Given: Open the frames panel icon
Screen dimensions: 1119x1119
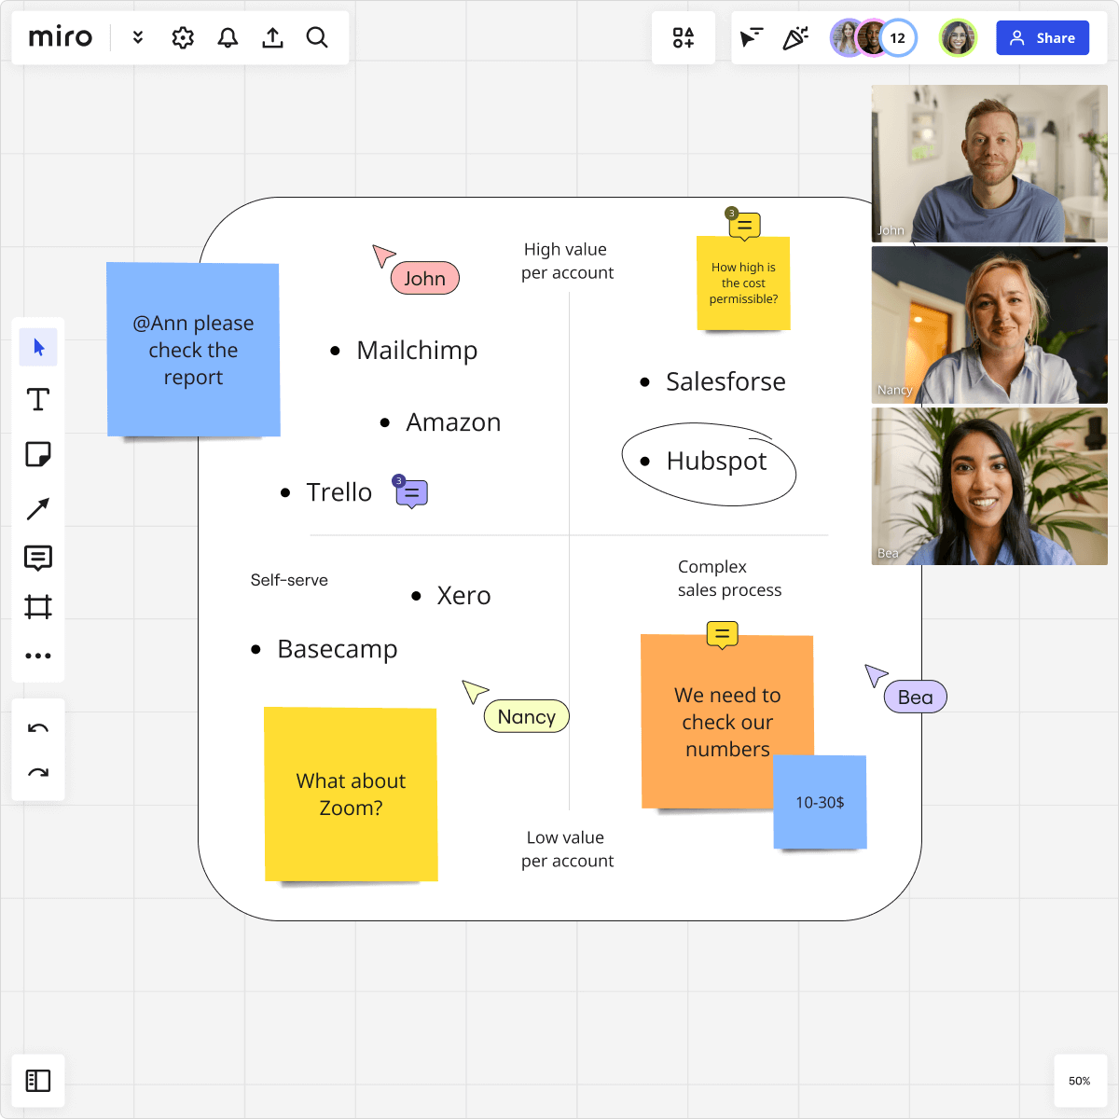Looking at the screenshot, I should (38, 1081).
